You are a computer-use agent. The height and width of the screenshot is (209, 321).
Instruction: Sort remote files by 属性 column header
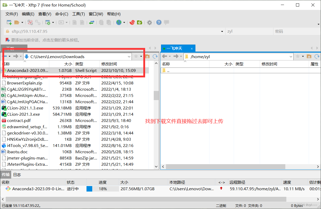point(314,64)
